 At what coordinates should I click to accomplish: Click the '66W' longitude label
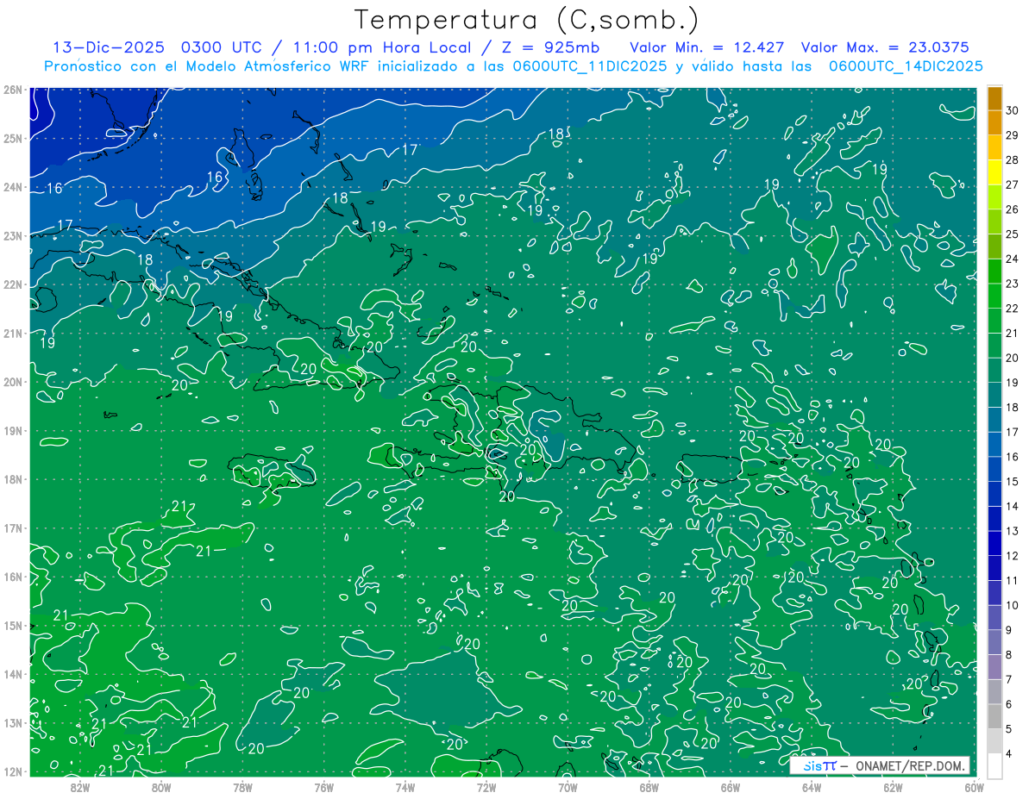point(731,788)
